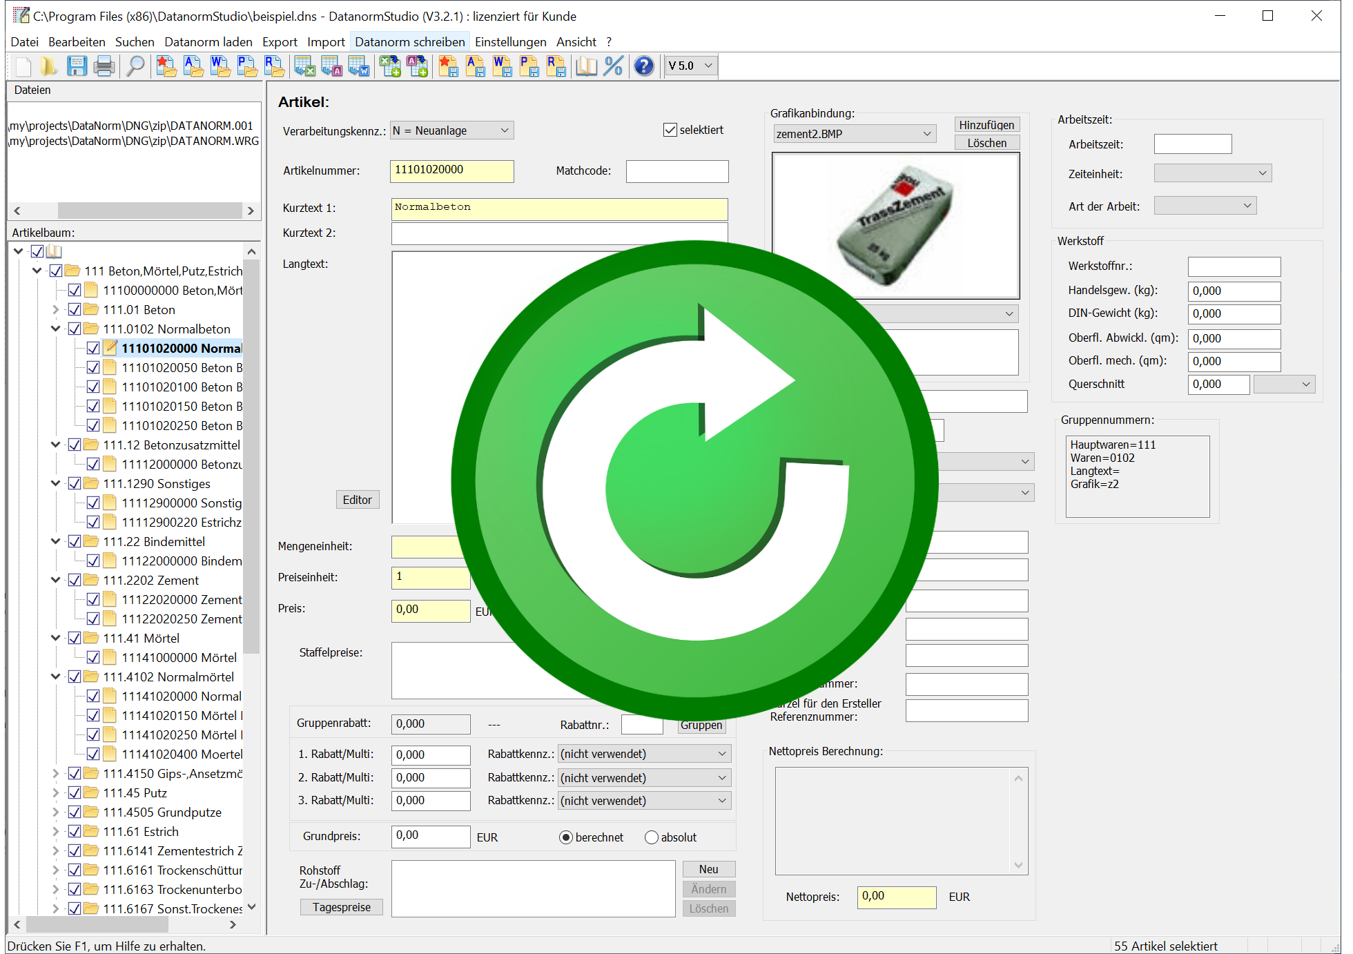The width and height of the screenshot is (1353, 954).
Task: Click the Gruppen button
Action: tap(701, 726)
